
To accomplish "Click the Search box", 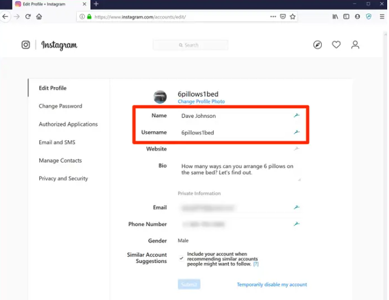I will [191, 45].
